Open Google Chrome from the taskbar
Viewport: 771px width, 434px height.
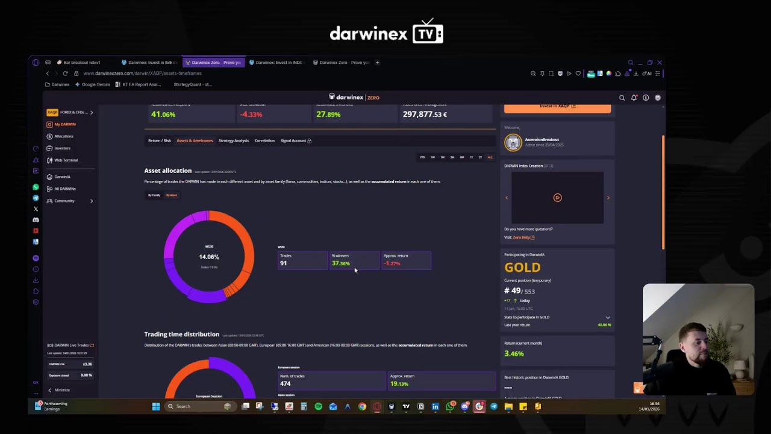tap(362, 406)
